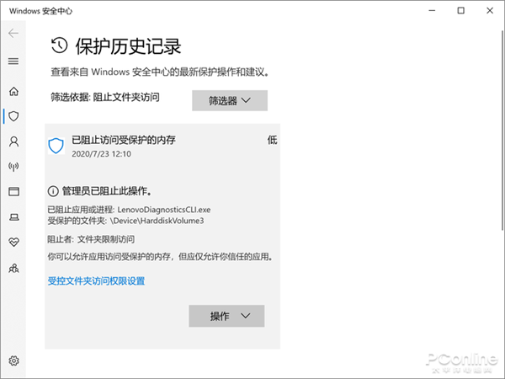Open Firewall & network protection icon
Image resolution: width=505 pixels, height=379 pixels.
(13, 167)
